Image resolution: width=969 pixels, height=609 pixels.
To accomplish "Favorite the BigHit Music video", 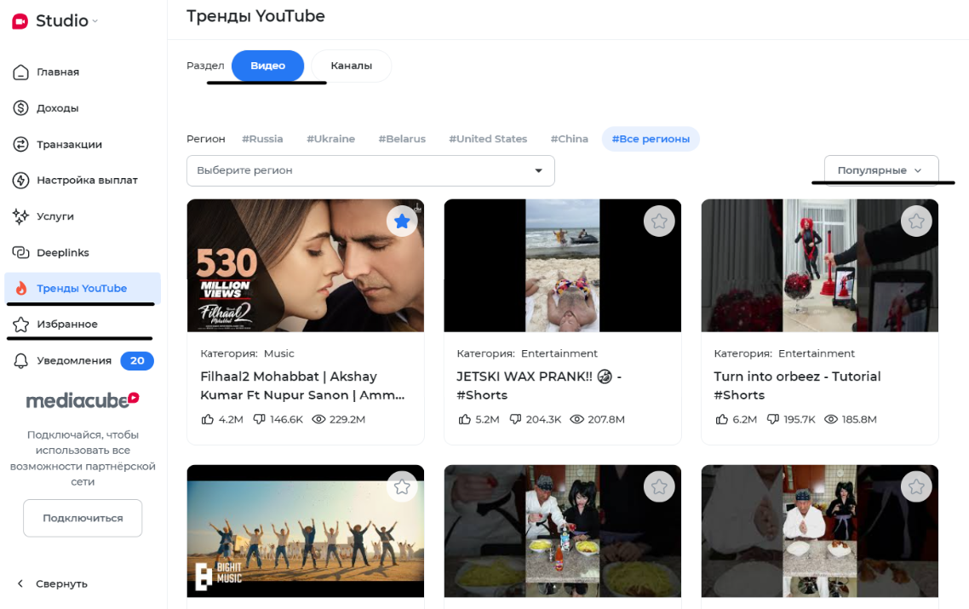I will (402, 486).
